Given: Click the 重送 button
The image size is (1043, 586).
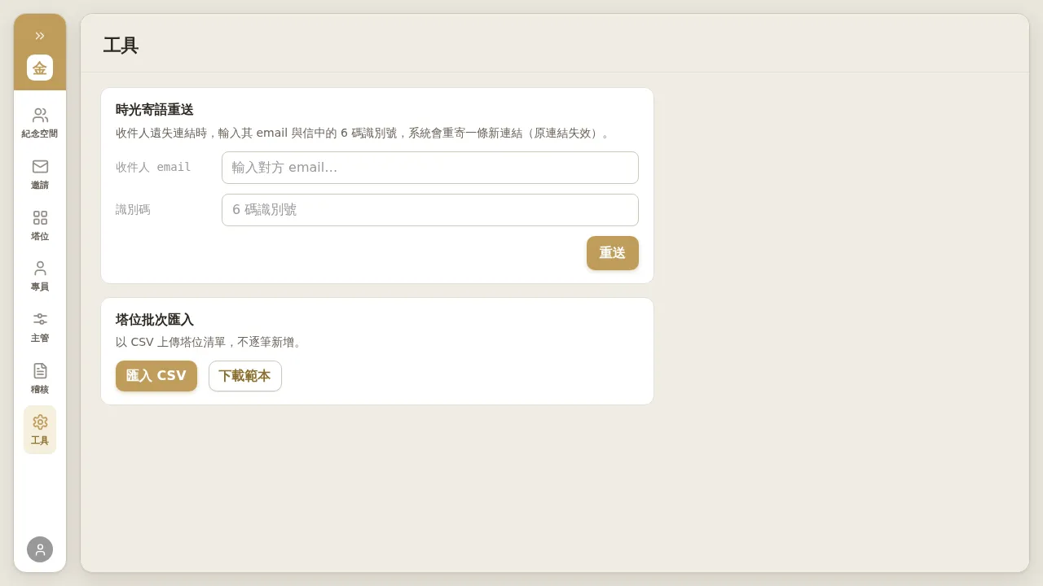Looking at the screenshot, I should [613, 253].
